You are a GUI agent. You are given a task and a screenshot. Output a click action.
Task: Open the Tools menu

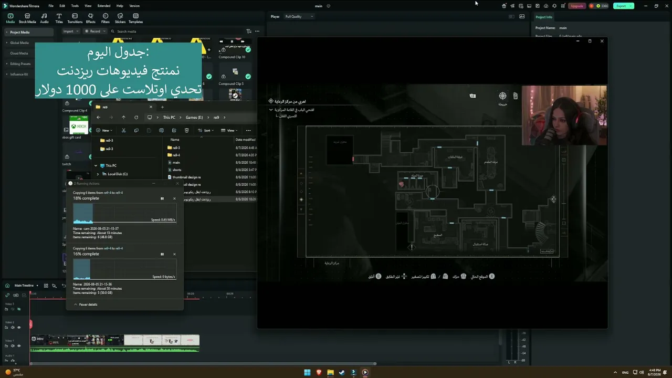click(75, 6)
